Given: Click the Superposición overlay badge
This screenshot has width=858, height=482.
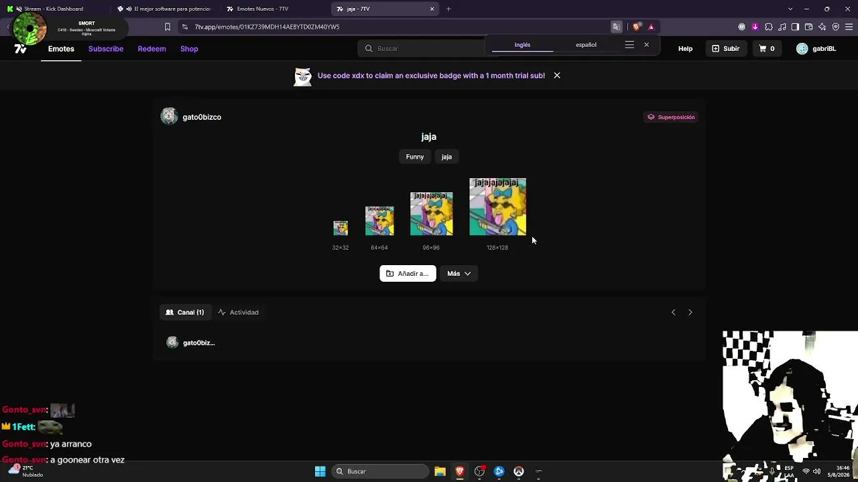Looking at the screenshot, I should tap(671, 117).
